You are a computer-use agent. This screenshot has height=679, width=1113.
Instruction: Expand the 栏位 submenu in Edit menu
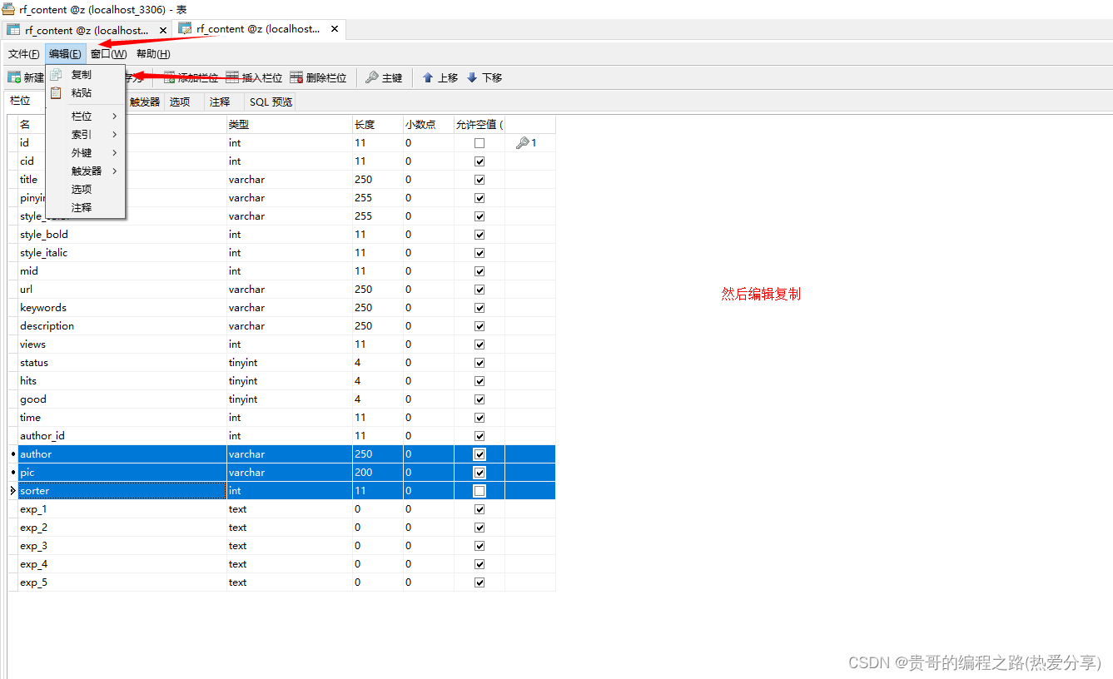click(86, 116)
